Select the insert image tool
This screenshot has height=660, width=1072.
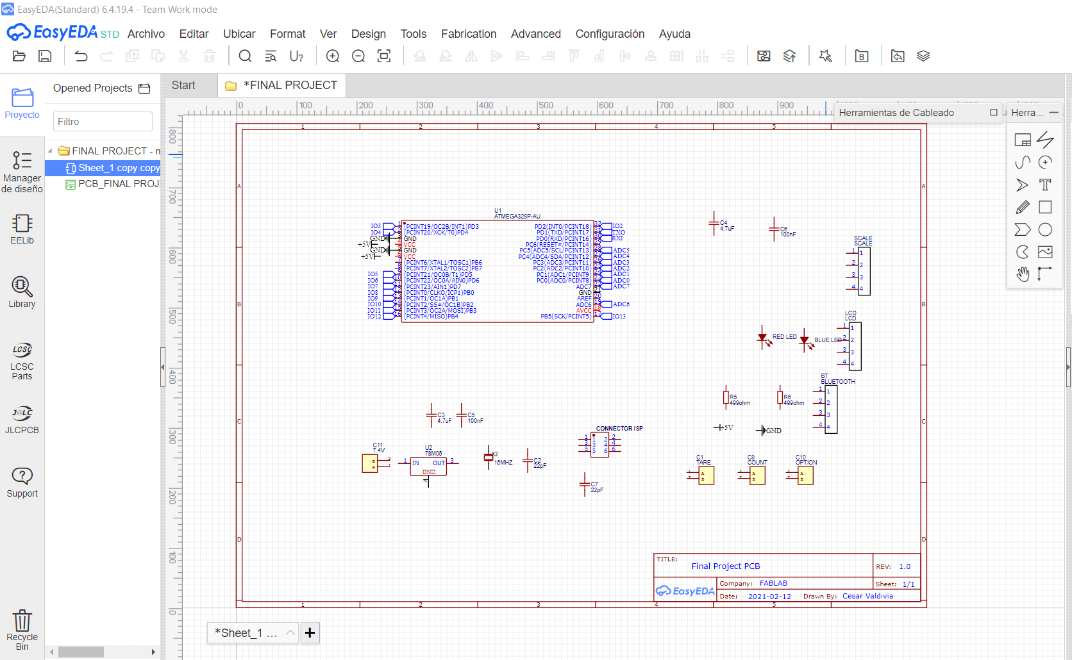tap(1045, 252)
